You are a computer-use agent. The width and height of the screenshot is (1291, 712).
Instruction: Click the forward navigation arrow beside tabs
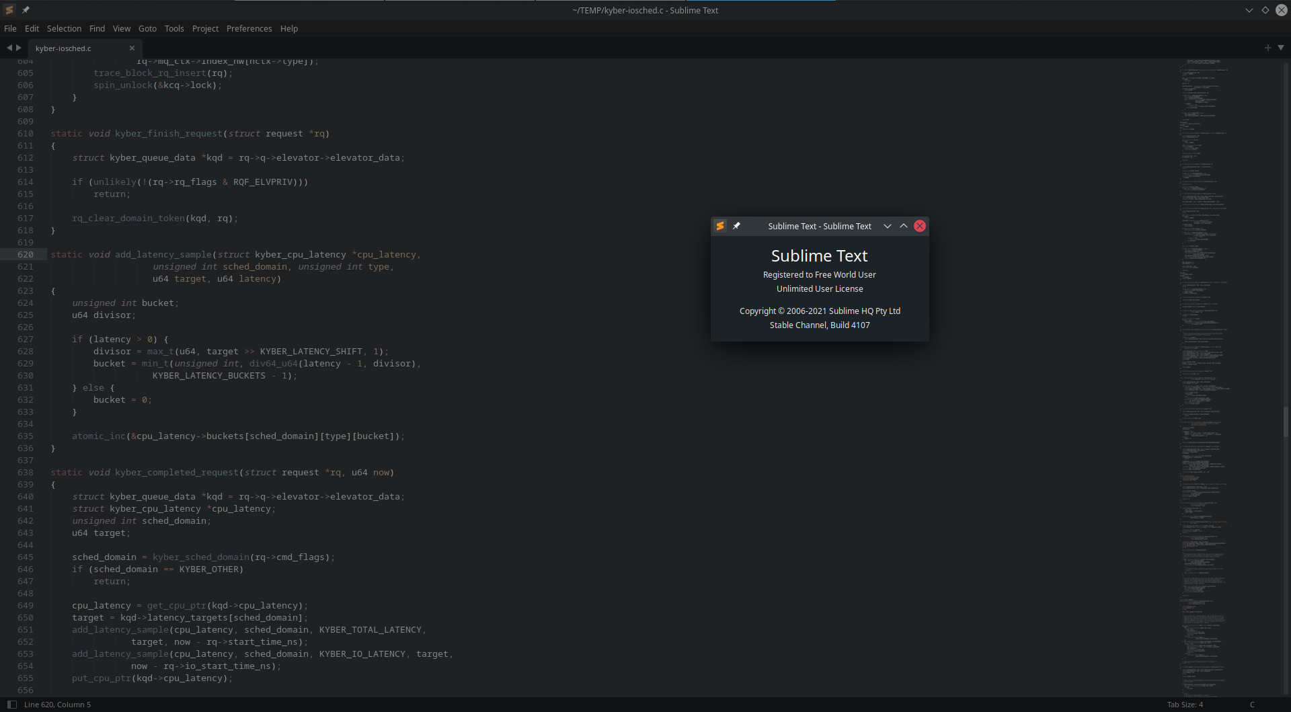[19, 48]
